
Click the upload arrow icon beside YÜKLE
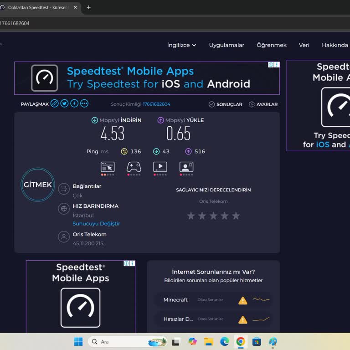160,120
